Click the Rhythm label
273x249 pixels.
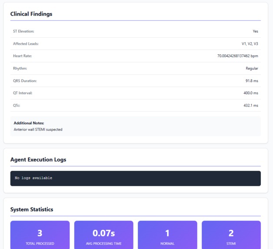point(20,68)
